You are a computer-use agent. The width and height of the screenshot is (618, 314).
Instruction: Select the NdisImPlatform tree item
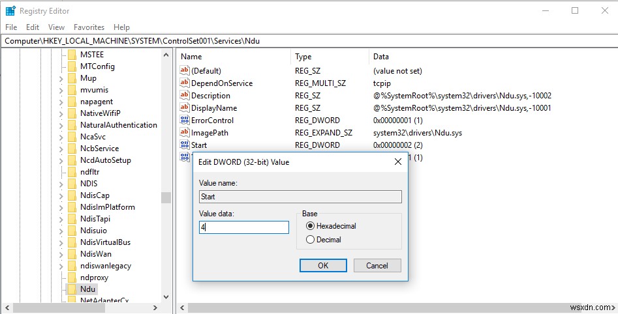coord(108,207)
